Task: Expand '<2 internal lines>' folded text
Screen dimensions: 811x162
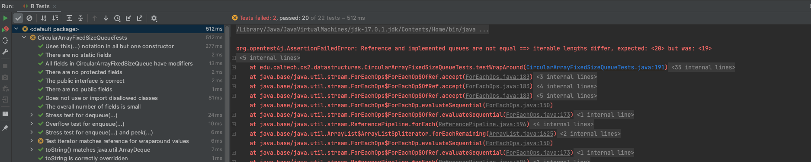Action: tap(590, 134)
